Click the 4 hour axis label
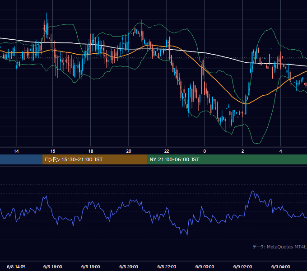 point(280,151)
